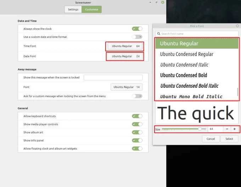Close the Screensaver window

coord(163,2)
